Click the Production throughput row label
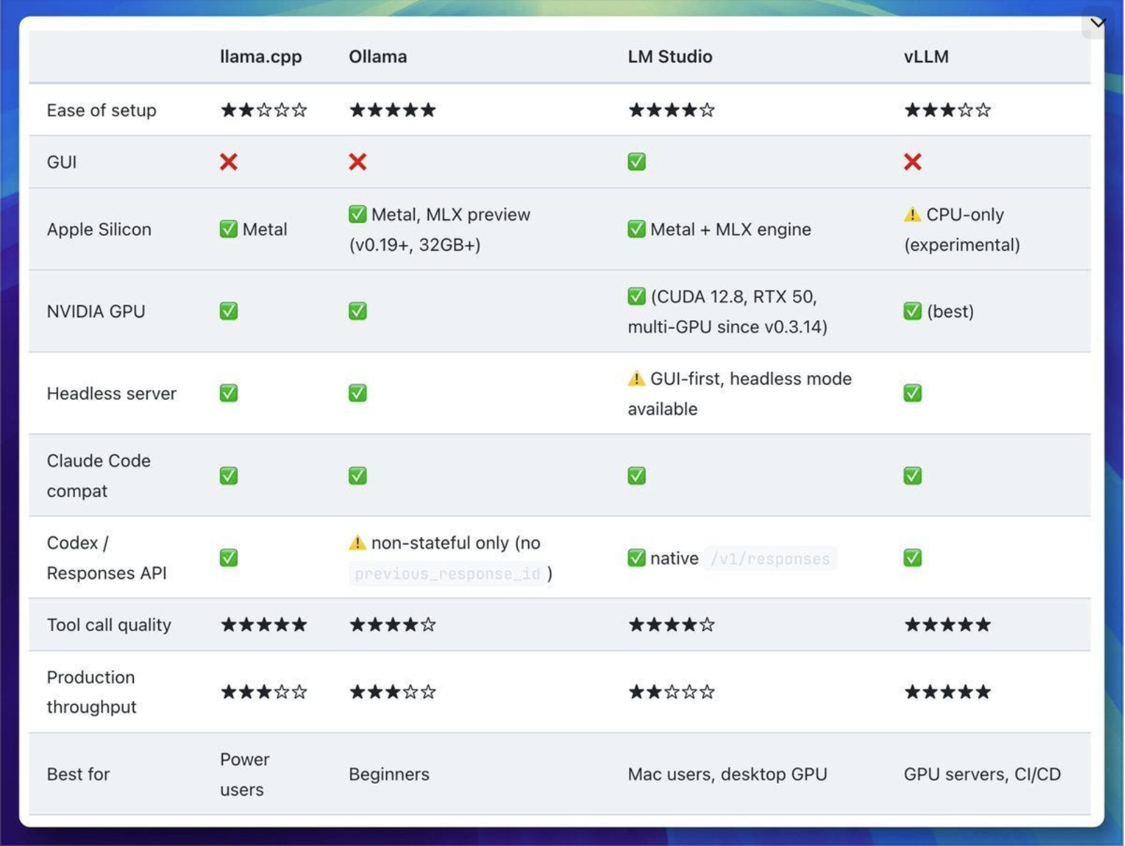The image size is (1125, 846). coord(92,692)
